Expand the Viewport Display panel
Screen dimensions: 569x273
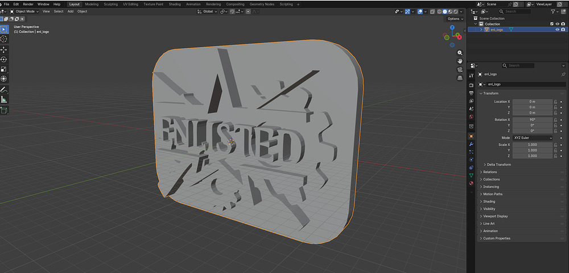coord(496,216)
